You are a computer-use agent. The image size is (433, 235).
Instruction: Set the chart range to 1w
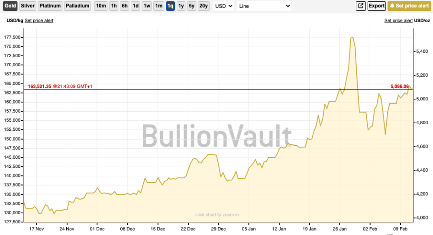point(147,6)
